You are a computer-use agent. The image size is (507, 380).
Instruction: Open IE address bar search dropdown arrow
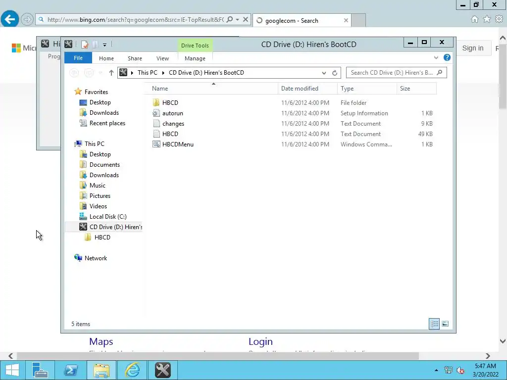point(237,19)
